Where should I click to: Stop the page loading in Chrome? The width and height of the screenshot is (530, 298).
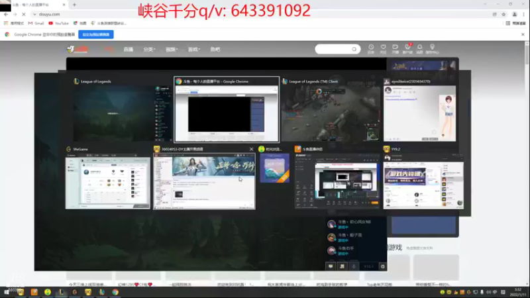(x=24, y=14)
